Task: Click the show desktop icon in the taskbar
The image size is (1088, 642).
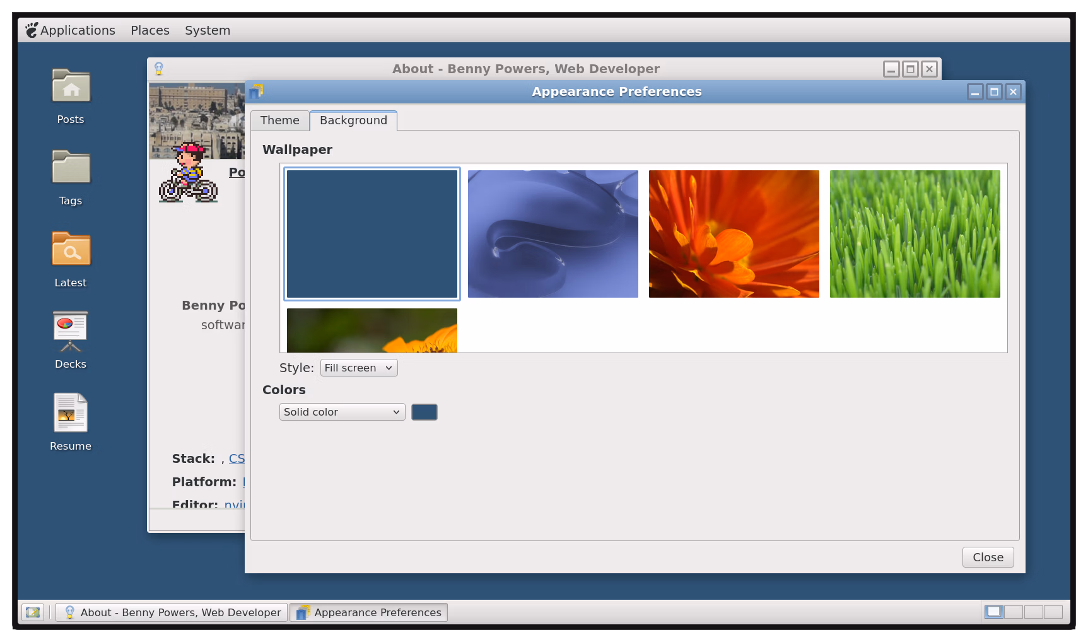Action: [x=33, y=612]
